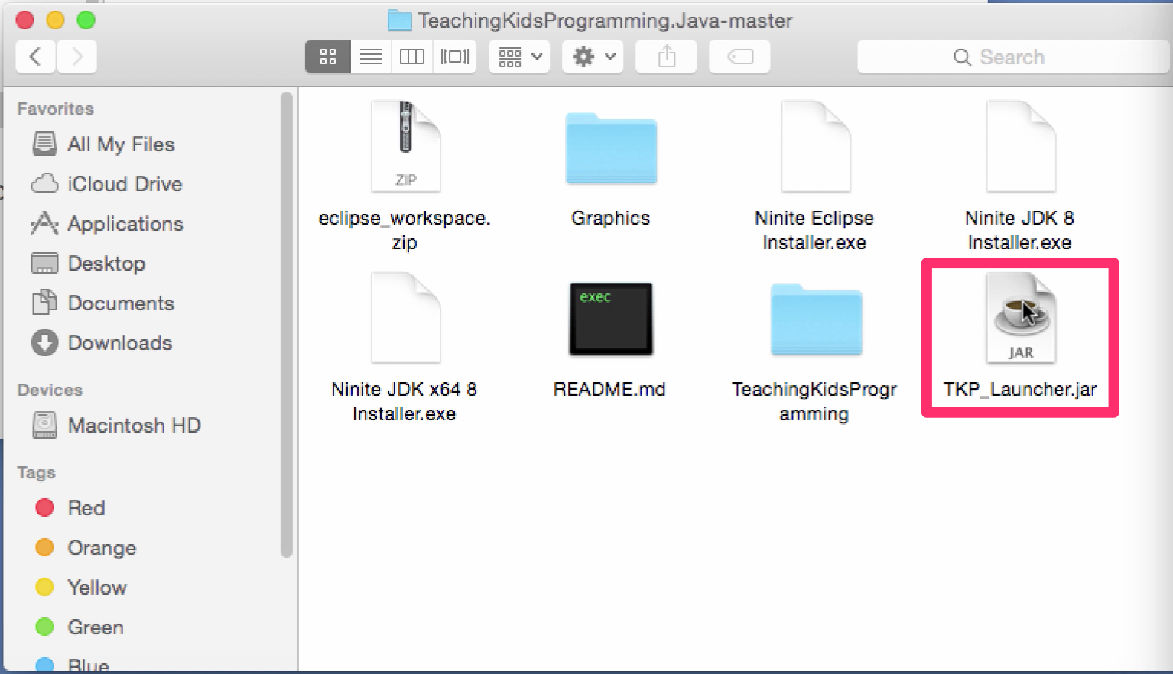Open the TeachingKidsProgramming folder
Screen dimensions: 1173x674
coord(815,319)
